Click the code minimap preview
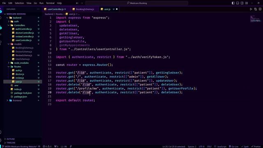 [x=256, y=18]
